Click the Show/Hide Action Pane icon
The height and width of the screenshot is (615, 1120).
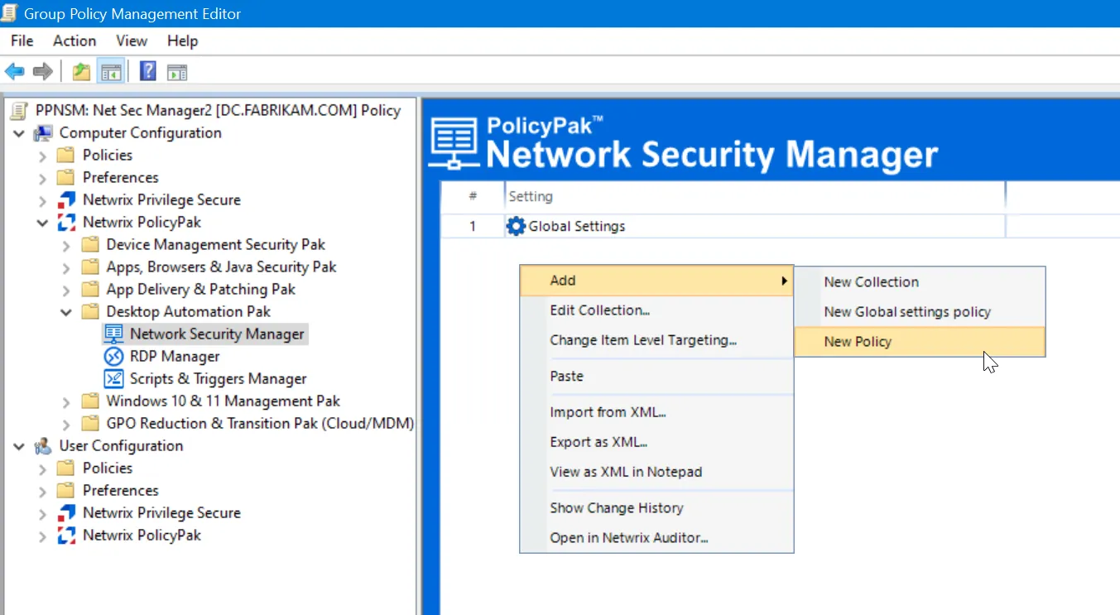(x=177, y=71)
